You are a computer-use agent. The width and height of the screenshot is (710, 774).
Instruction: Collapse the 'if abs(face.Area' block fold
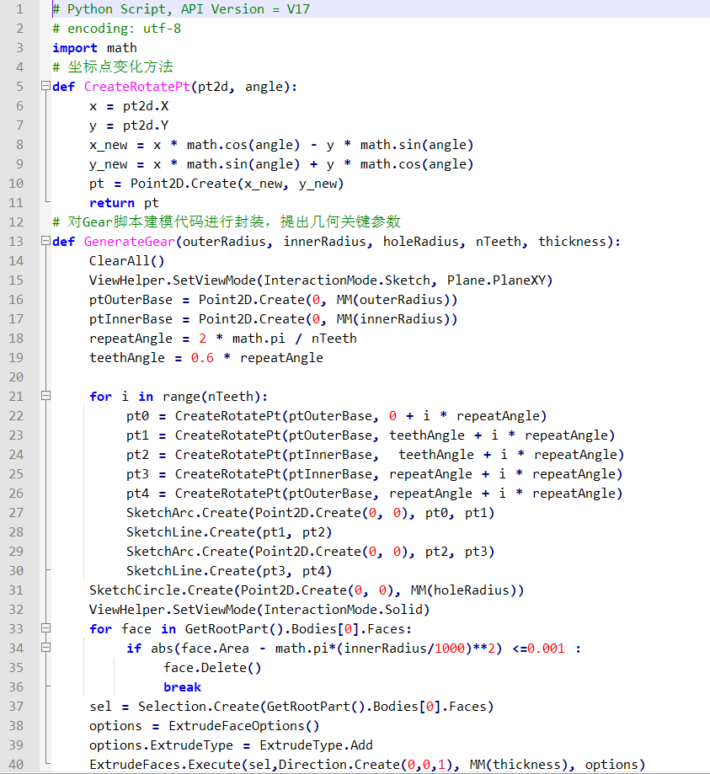tap(46, 648)
